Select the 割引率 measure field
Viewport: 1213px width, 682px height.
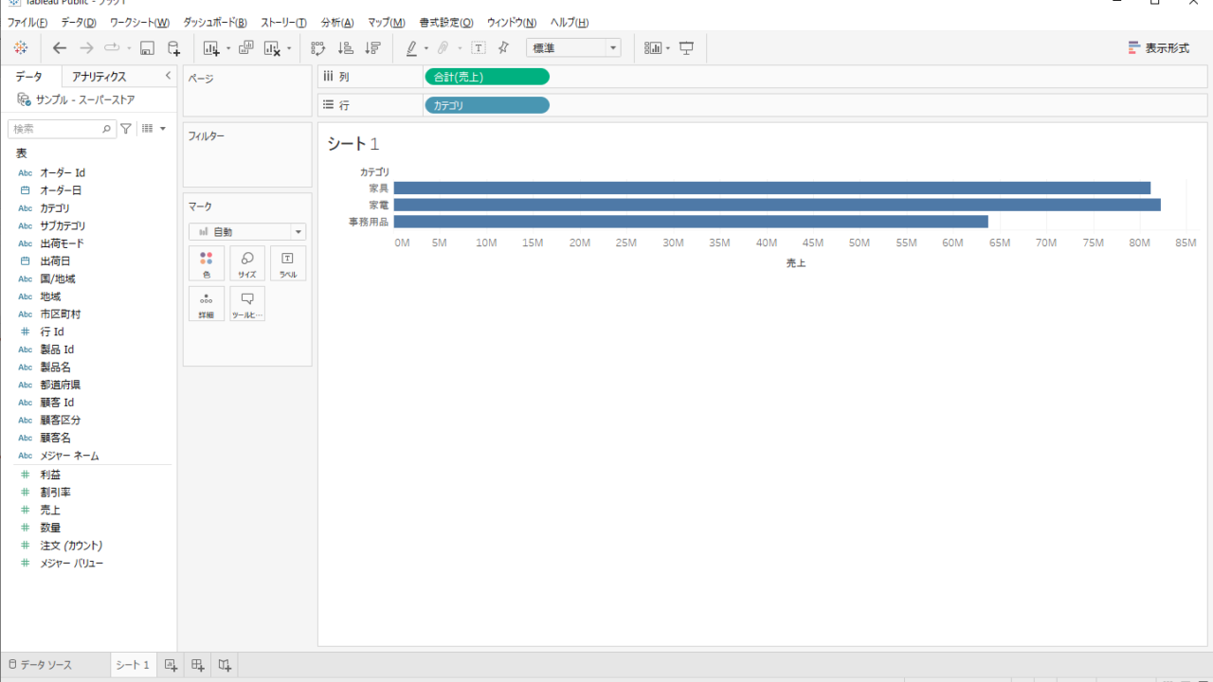[x=56, y=492]
